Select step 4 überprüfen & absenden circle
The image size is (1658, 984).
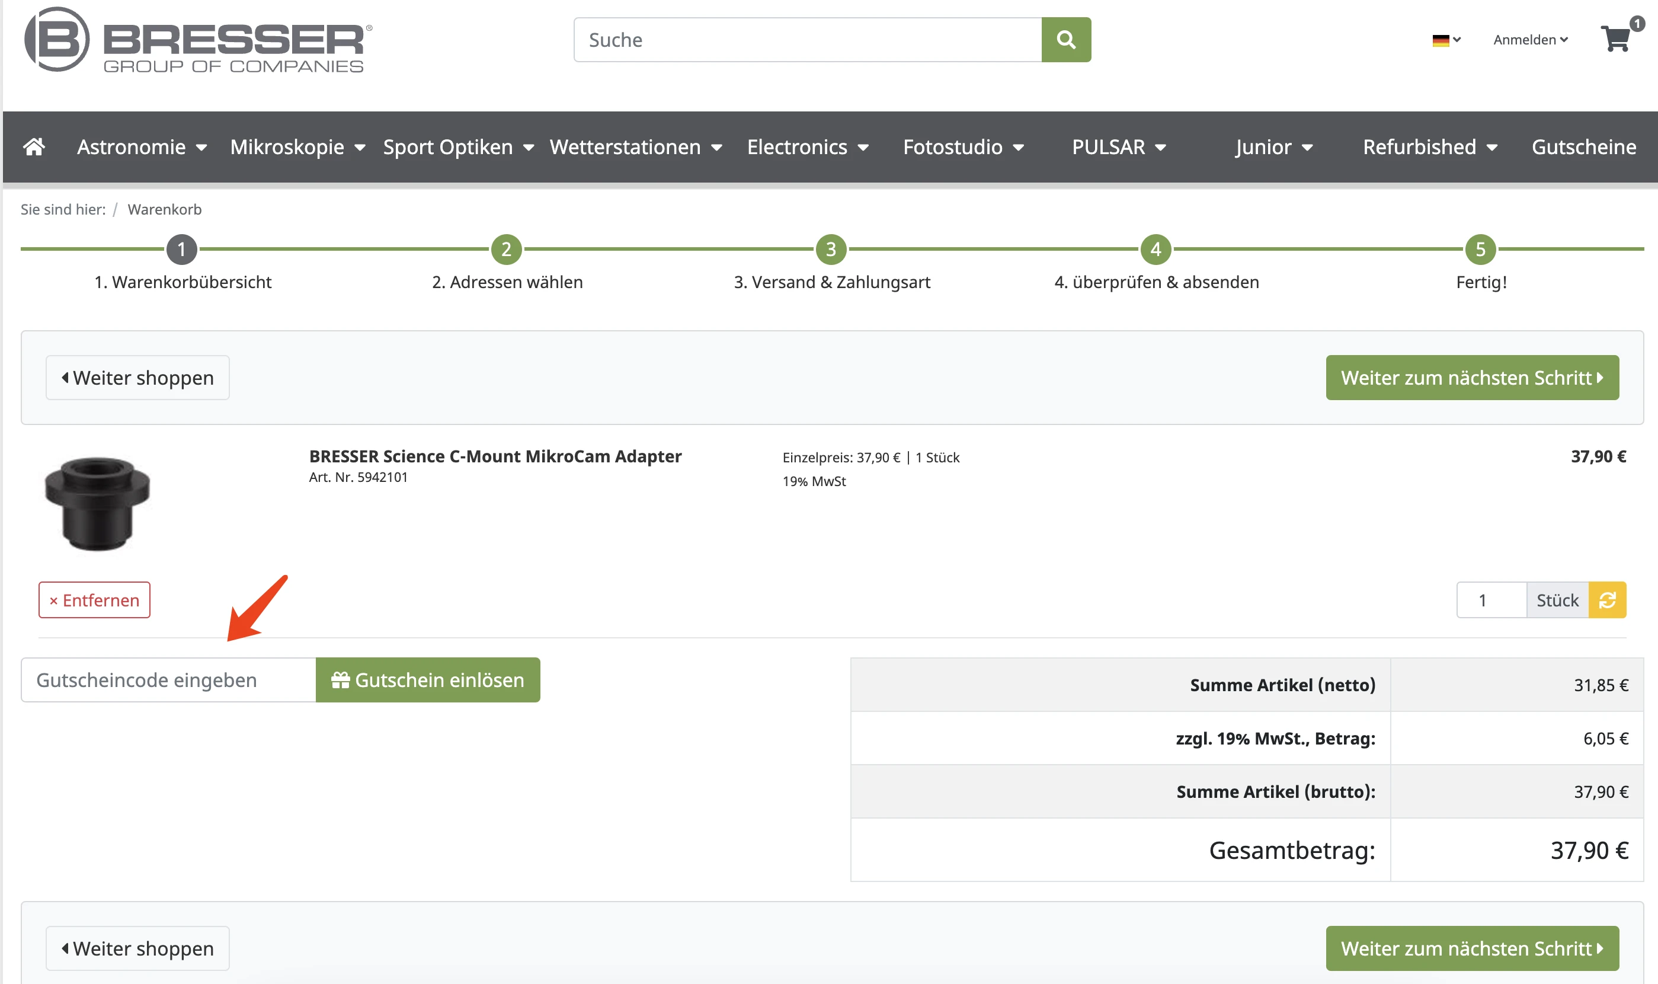tap(1156, 250)
